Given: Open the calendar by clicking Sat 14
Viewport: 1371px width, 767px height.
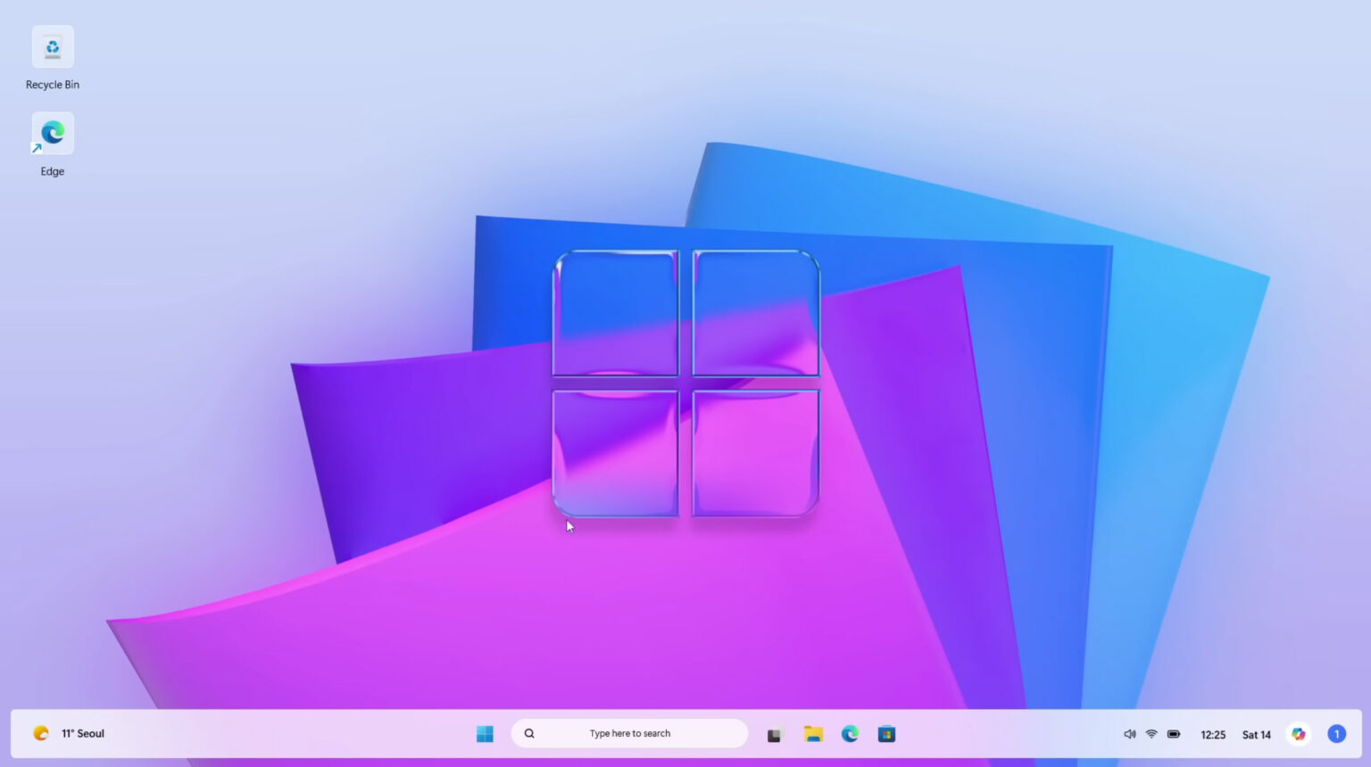Looking at the screenshot, I should tap(1256, 734).
